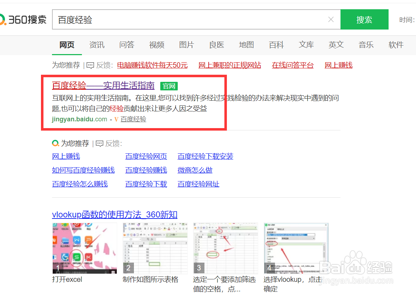This screenshot has height=295, width=416.
Task: Open the 如何写百度经验赚钱 suggestion
Action: point(83,170)
